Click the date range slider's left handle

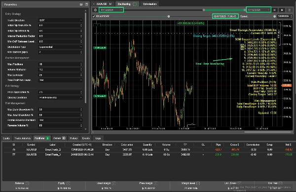[204, 10]
